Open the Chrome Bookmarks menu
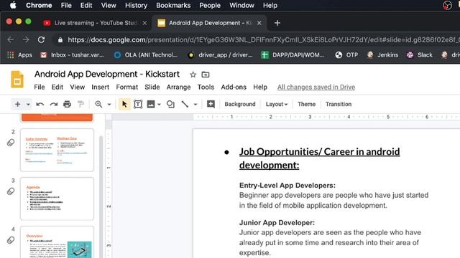 tap(173, 5)
